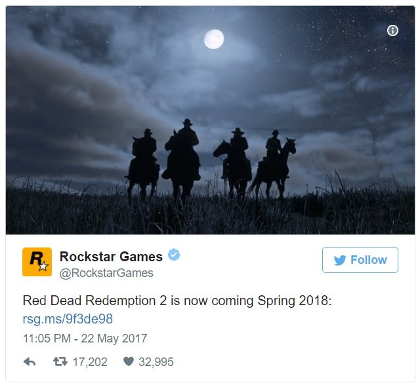View the 32,995 likes count
The image size is (420, 385).
tap(156, 362)
